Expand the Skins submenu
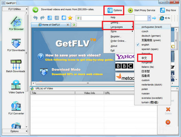This screenshot has height=137, width=181. coord(119,31)
